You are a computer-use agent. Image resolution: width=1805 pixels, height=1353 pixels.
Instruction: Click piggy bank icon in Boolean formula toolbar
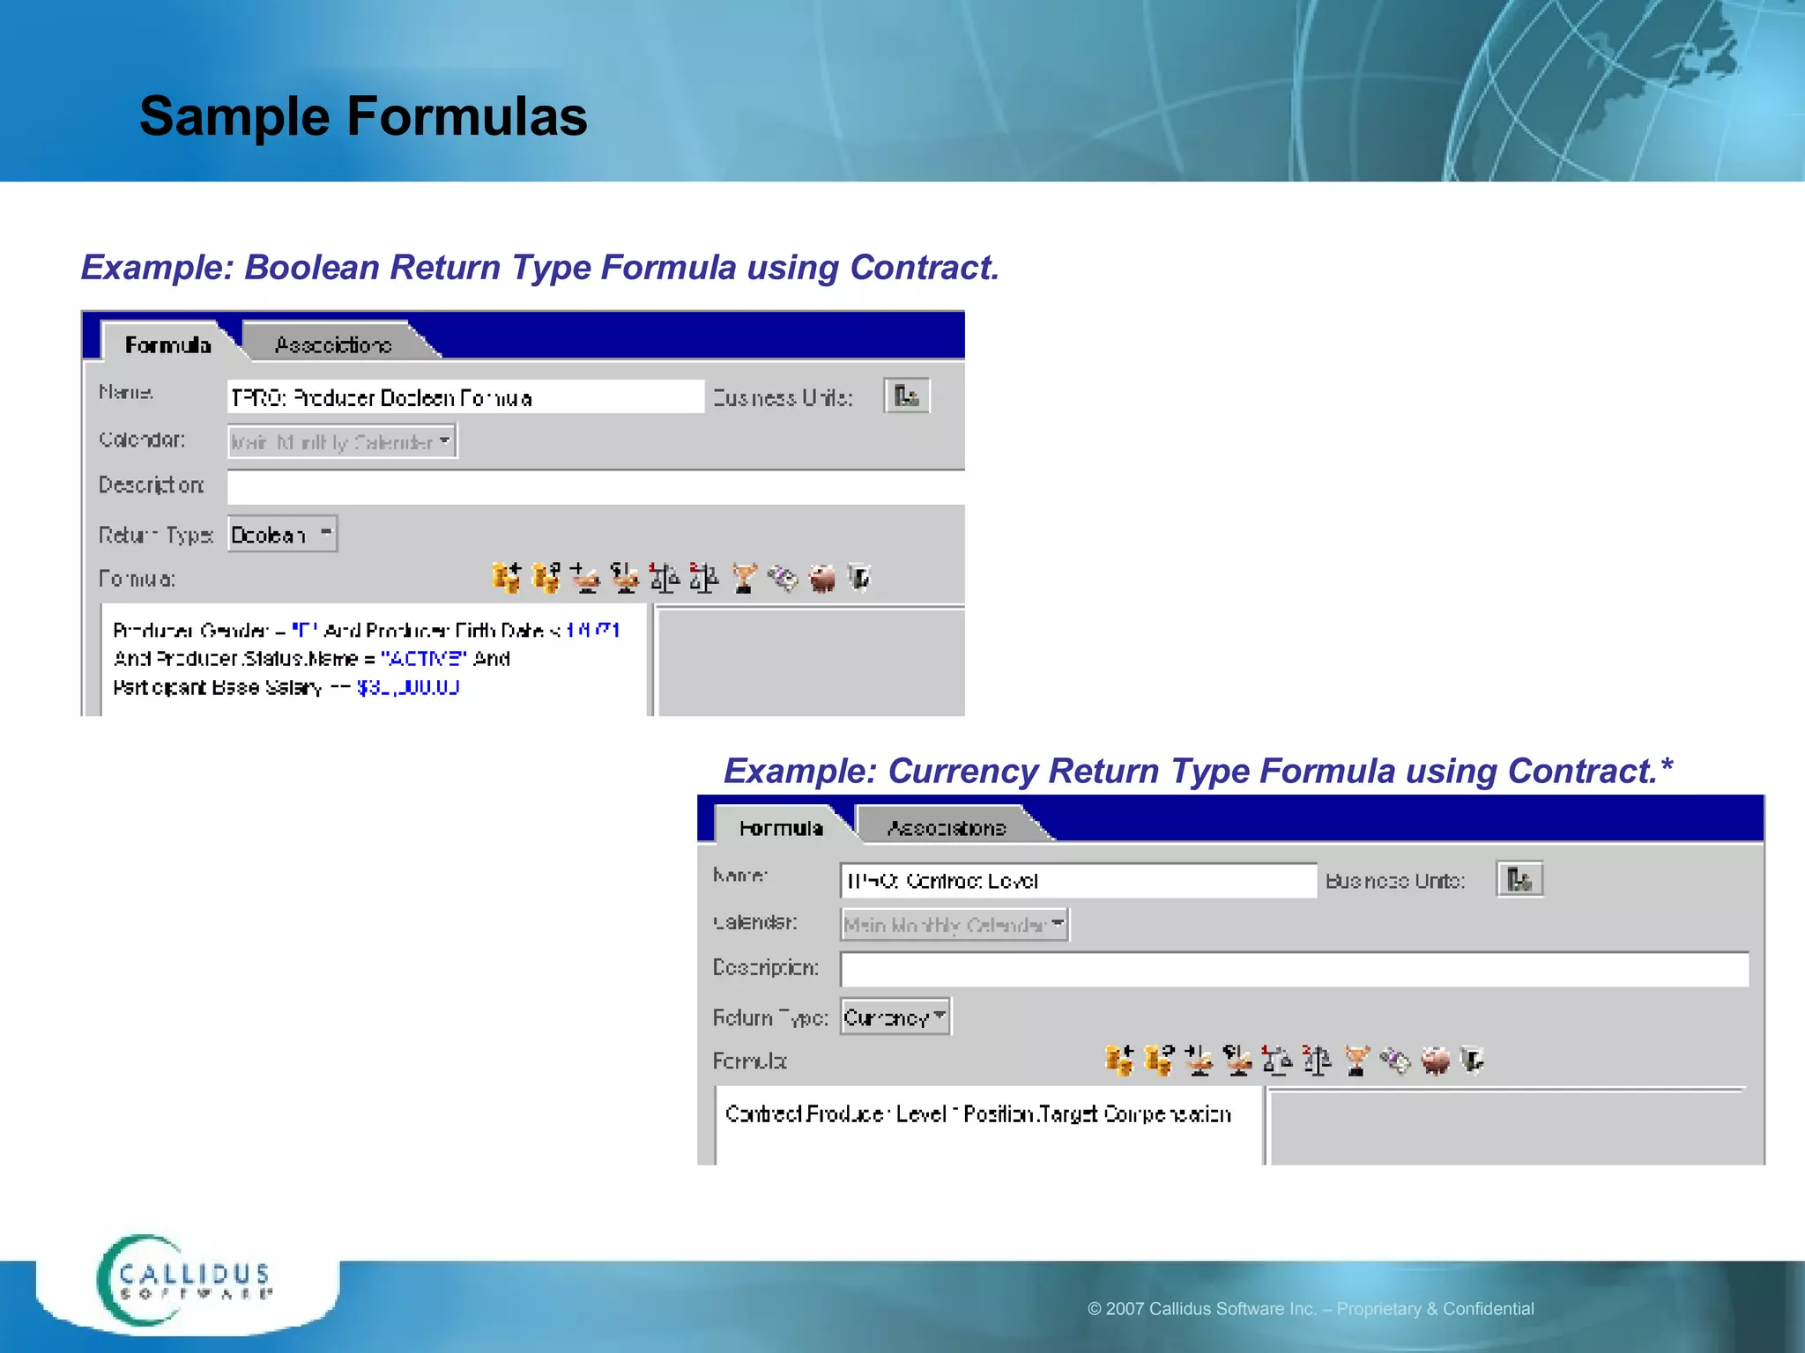pos(821,578)
